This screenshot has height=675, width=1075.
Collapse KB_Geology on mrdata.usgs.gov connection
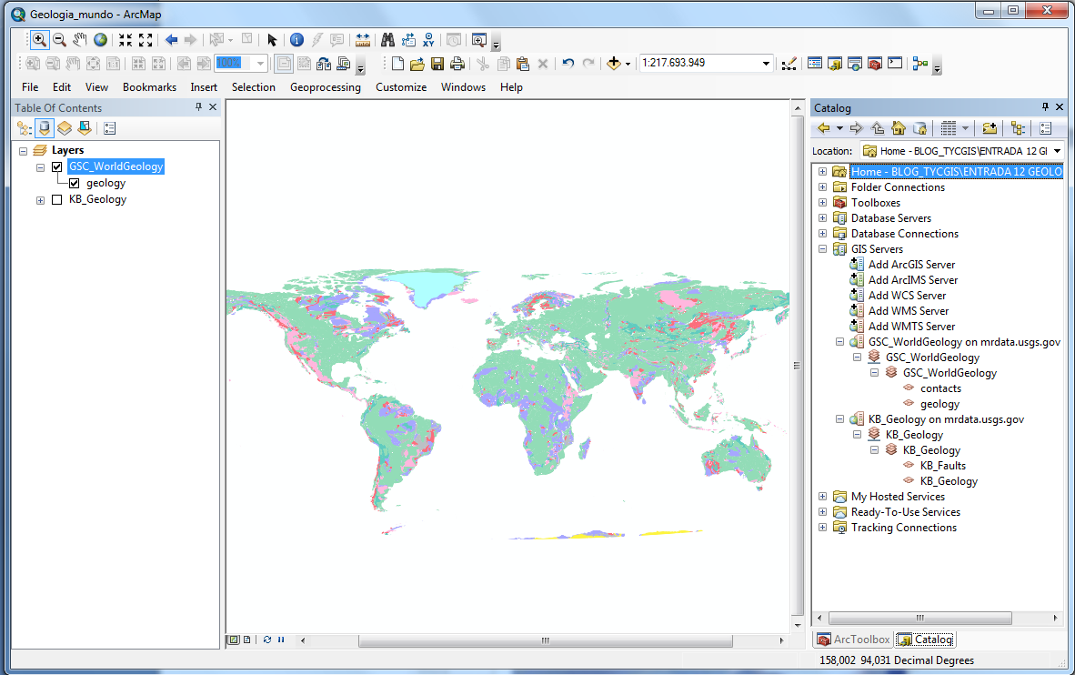[839, 419]
